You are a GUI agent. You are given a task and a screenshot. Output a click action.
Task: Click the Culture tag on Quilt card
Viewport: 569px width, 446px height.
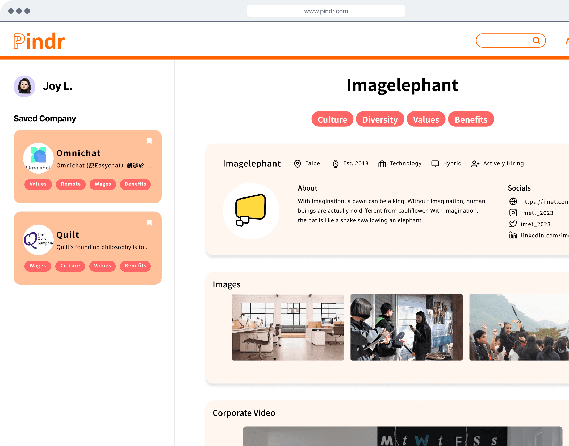pos(70,266)
